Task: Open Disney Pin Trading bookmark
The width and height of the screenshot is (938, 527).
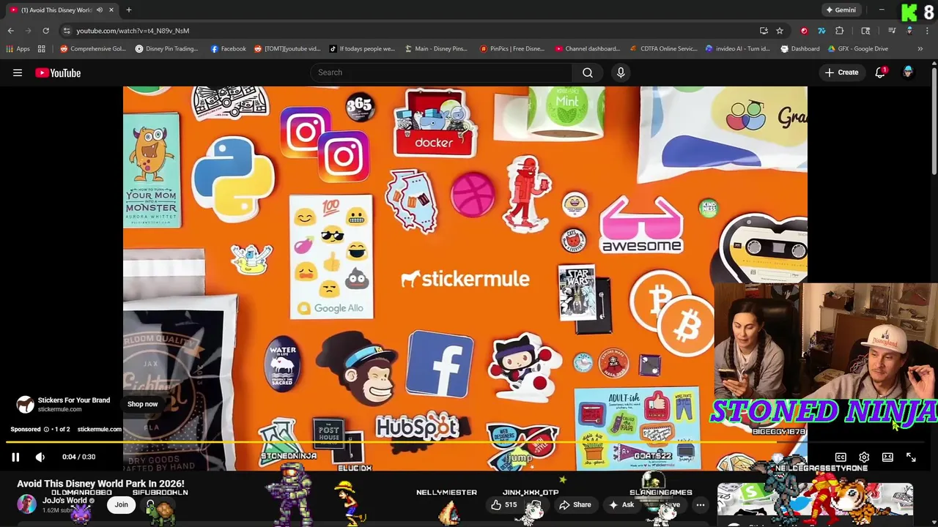Action: tap(166, 49)
